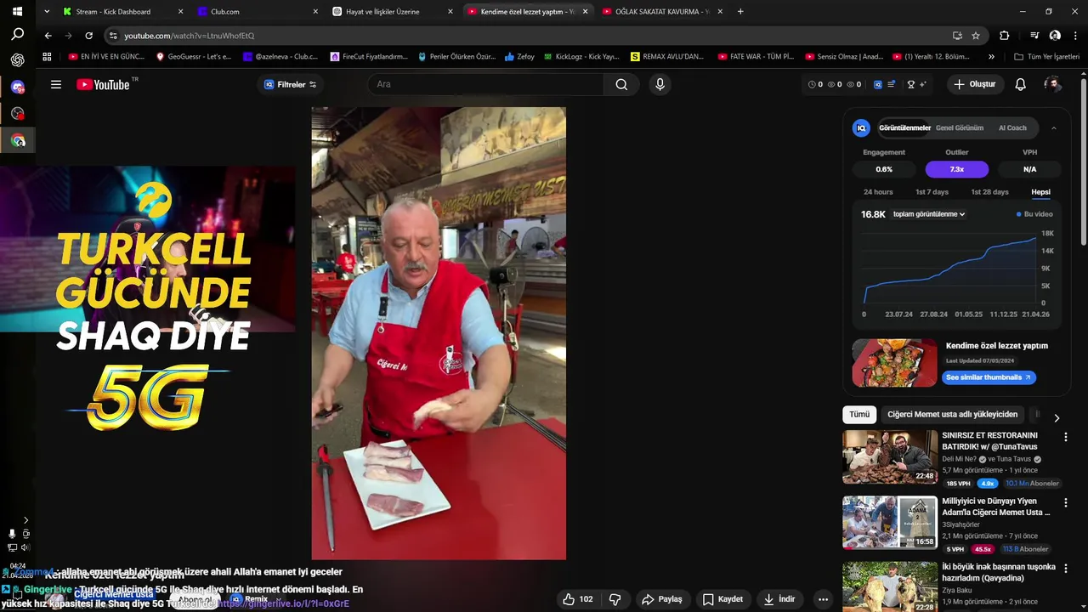Select the Hepsi time range
Image resolution: width=1088 pixels, height=612 pixels.
(x=1040, y=192)
